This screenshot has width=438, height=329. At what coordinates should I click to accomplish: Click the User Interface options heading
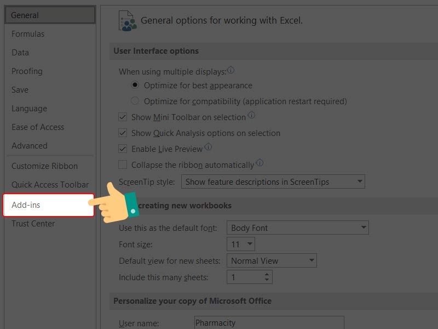tap(156, 51)
